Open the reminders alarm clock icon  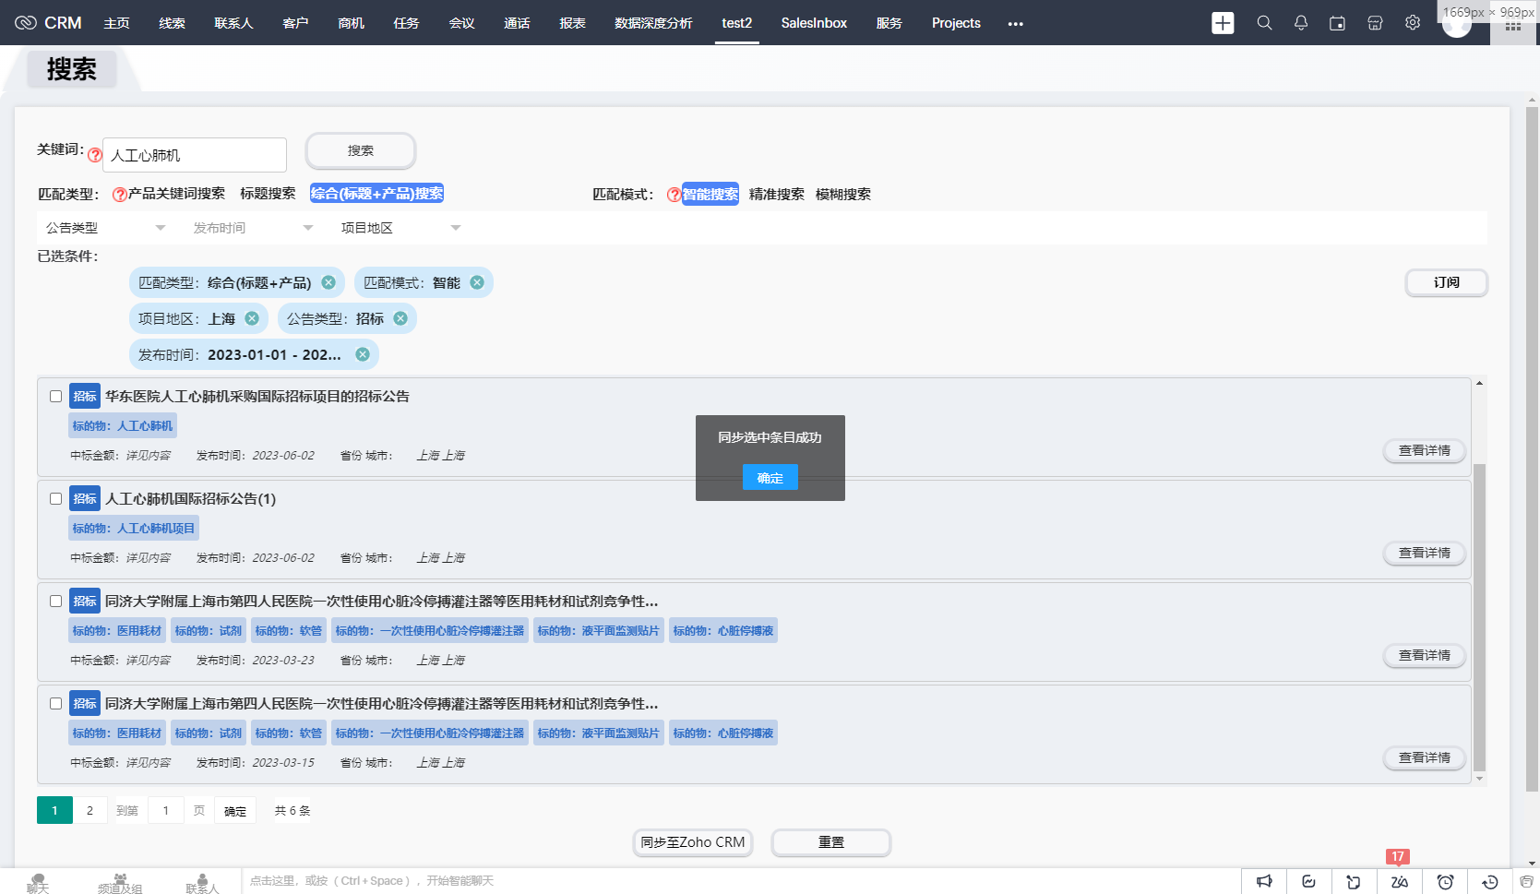coord(1446,881)
